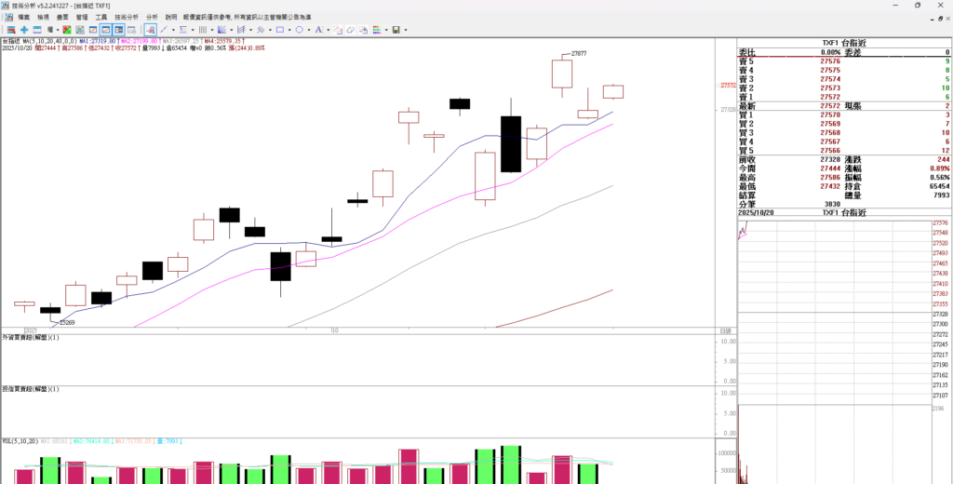Click the eraser tool icon
This screenshot has height=484, width=953.
point(351,30)
